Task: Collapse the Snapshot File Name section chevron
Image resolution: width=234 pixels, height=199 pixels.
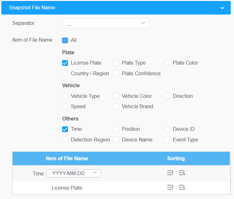Action: click(x=222, y=8)
